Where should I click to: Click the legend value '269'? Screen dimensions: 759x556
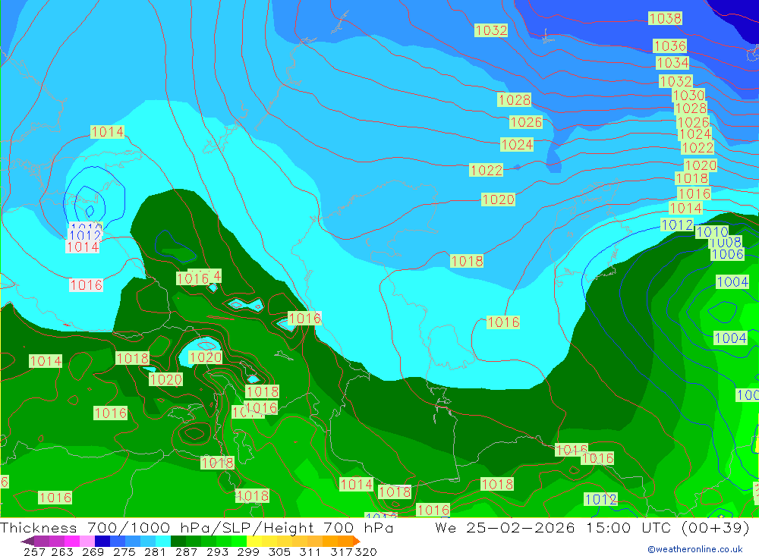click(93, 551)
